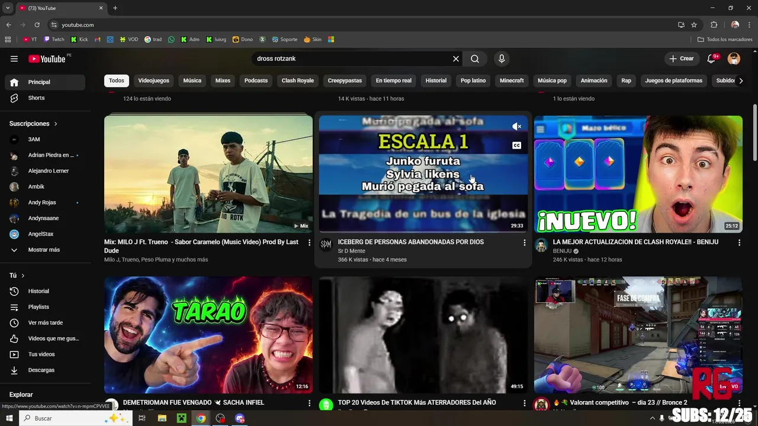Open the YouTube hamburger guide menu
This screenshot has height=426, width=758.
14,59
